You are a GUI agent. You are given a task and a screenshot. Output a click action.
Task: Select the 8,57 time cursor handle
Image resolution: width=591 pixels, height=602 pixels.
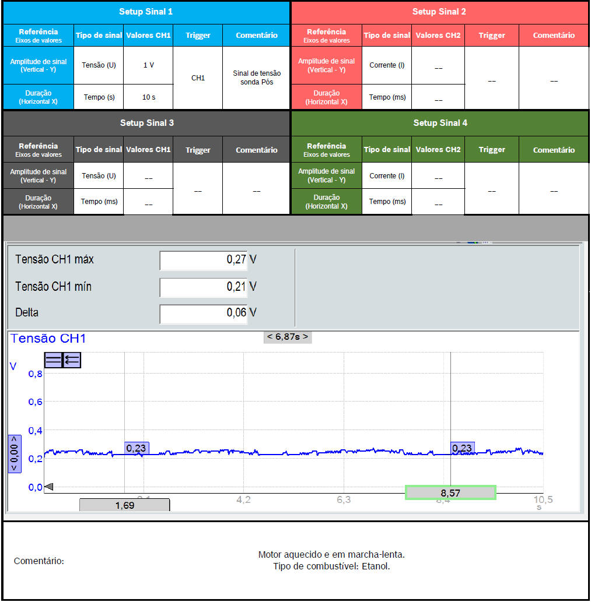(450, 493)
